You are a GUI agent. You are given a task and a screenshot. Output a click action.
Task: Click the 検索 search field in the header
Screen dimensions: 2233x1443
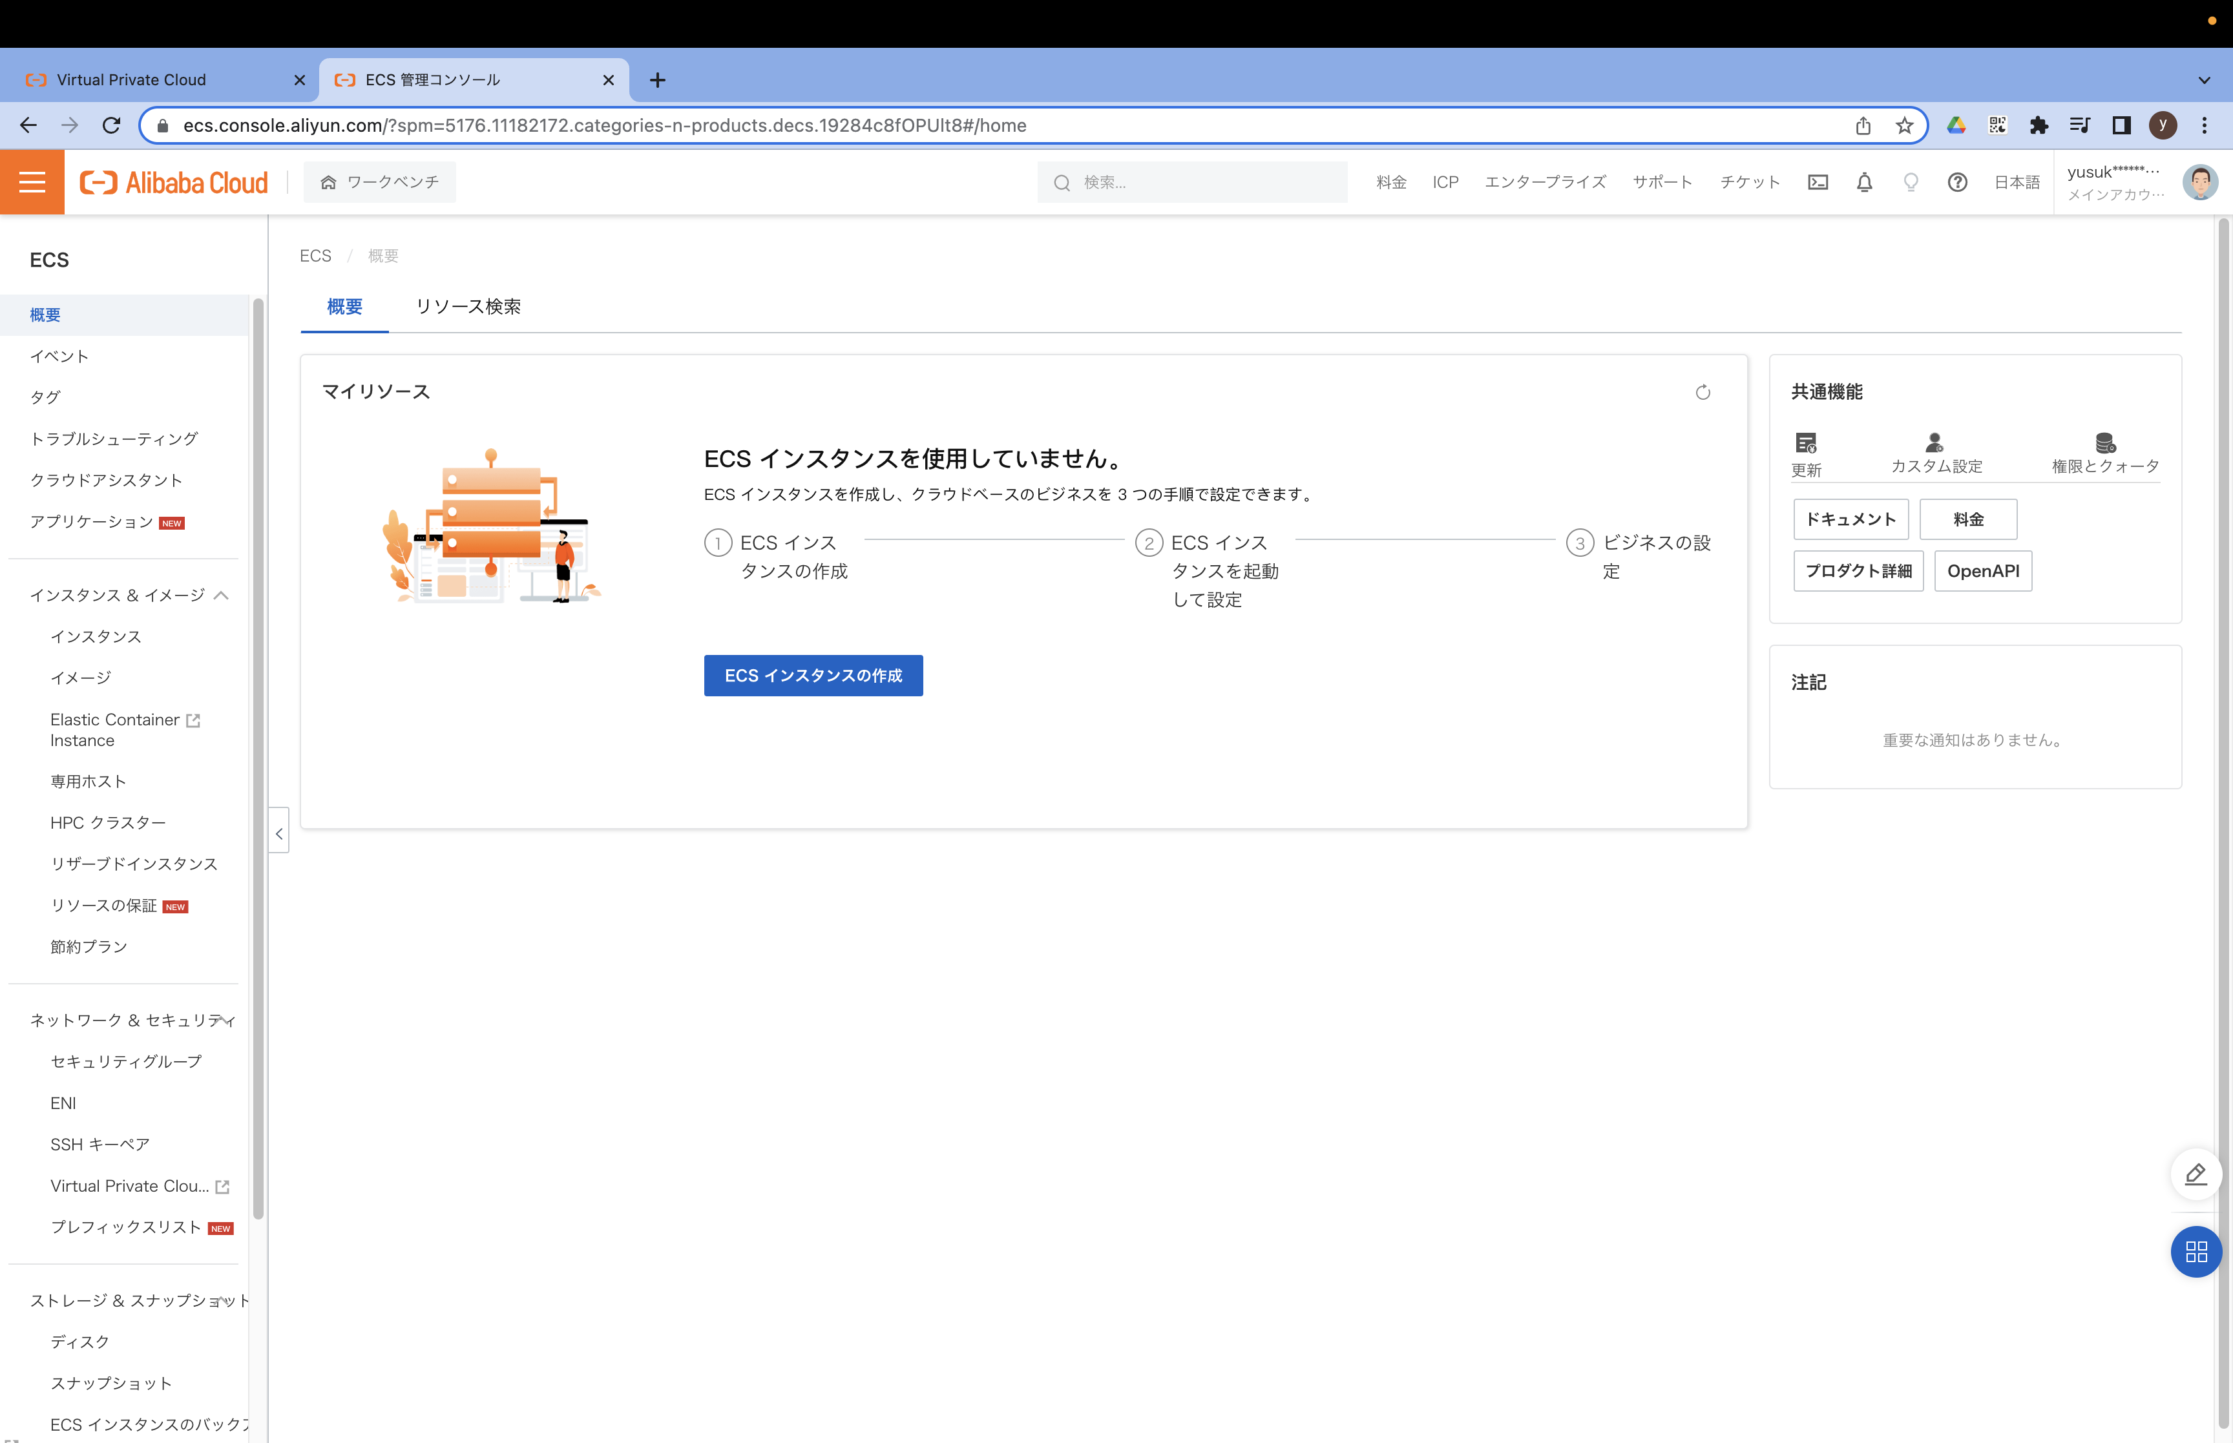(1190, 182)
